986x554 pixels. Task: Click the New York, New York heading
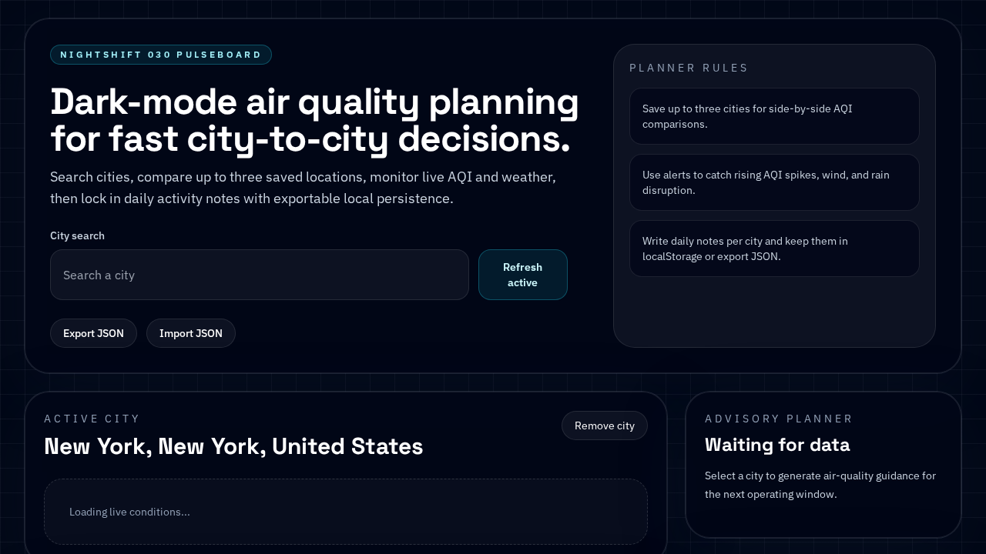point(233,446)
